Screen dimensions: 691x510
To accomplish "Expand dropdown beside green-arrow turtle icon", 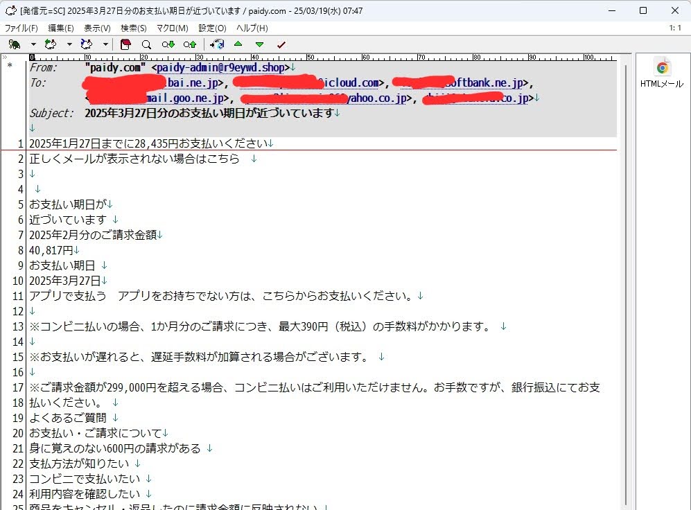I will coord(69,44).
